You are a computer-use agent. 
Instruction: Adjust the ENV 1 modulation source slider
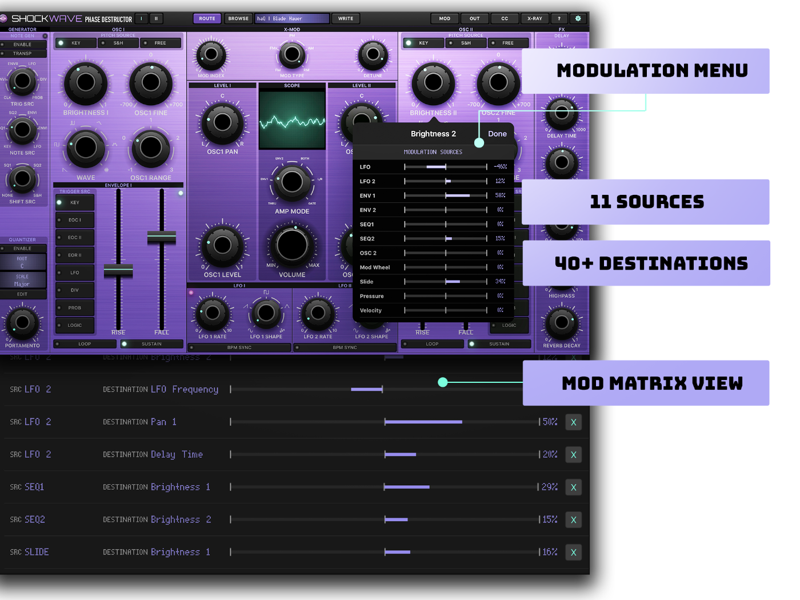click(446, 195)
